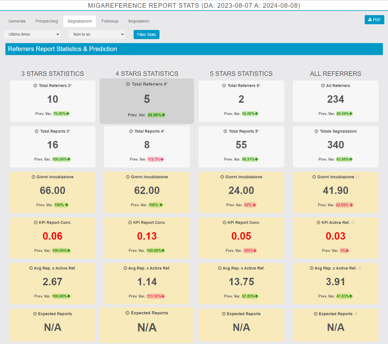The width and height of the screenshot is (388, 344).
Task: Click info icon beside All Referrers Avg Rep.
Action: (x=360, y=268)
